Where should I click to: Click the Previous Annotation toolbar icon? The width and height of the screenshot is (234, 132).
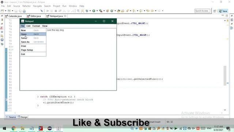(141, 11)
